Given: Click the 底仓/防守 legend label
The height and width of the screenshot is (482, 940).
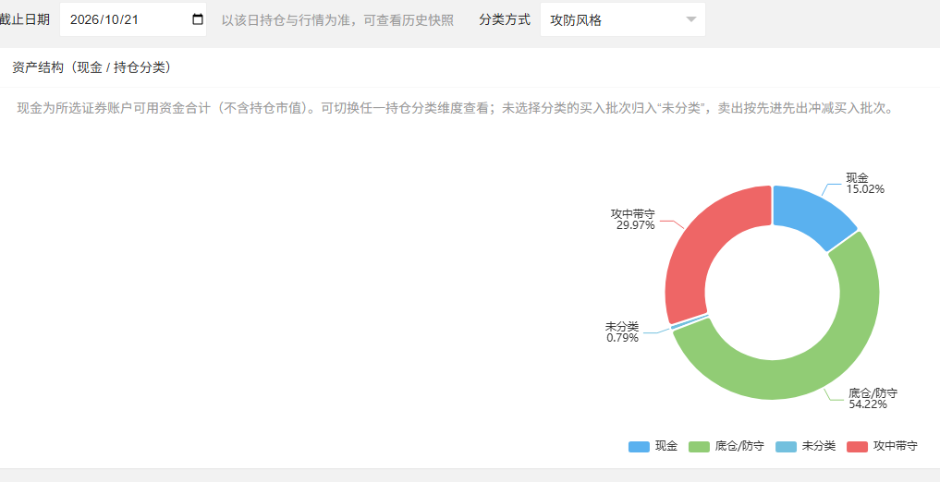Looking at the screenshot, I should pos(739,446).
